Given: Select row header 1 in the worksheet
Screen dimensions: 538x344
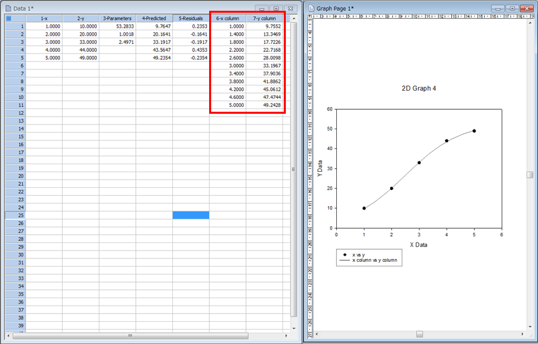Looking at the screenshot, I should (15, 26).
